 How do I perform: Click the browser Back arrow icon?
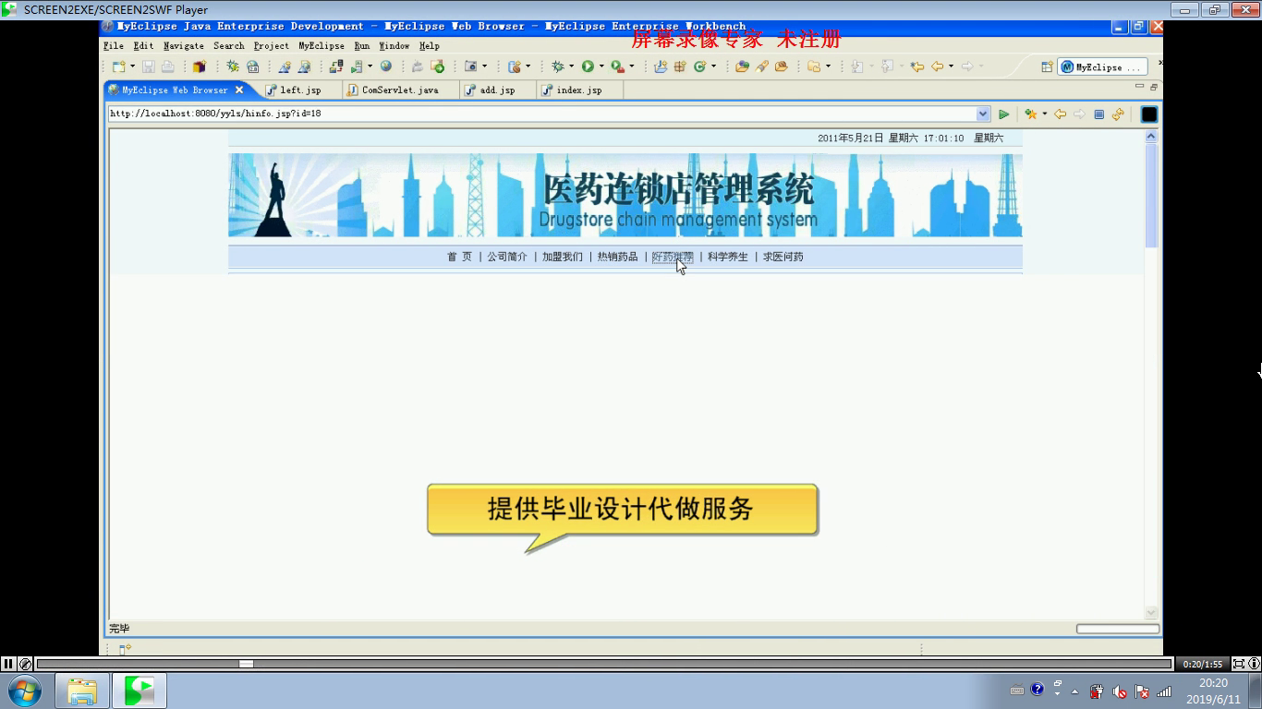1060,114
